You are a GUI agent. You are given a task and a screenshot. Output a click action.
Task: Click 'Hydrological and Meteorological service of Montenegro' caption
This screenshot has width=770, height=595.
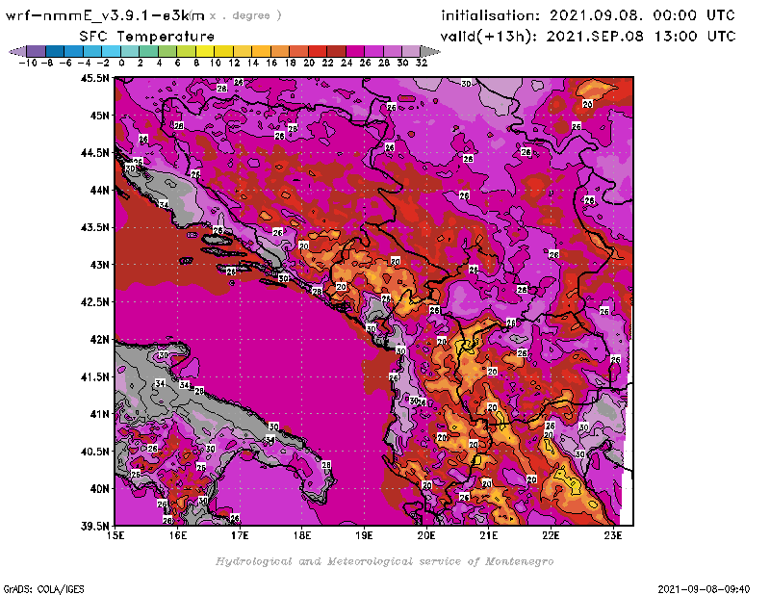coord(384,561)
